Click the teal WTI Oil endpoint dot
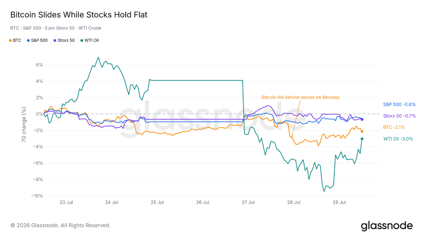This screenshot has width=424, height=238. pos(362,139)
